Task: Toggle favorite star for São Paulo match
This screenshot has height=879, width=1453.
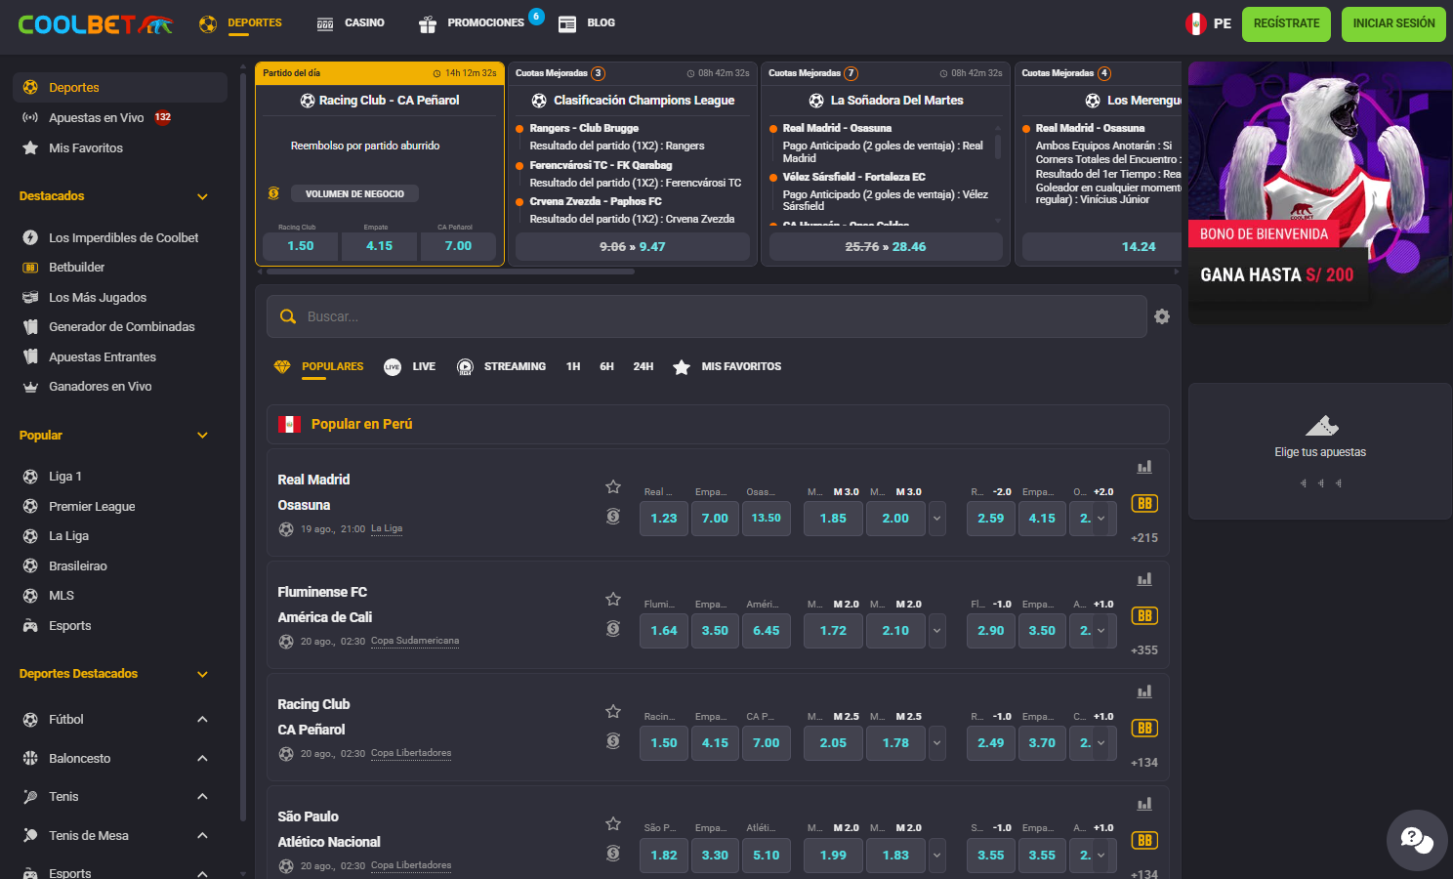Action: click(613, 823)
